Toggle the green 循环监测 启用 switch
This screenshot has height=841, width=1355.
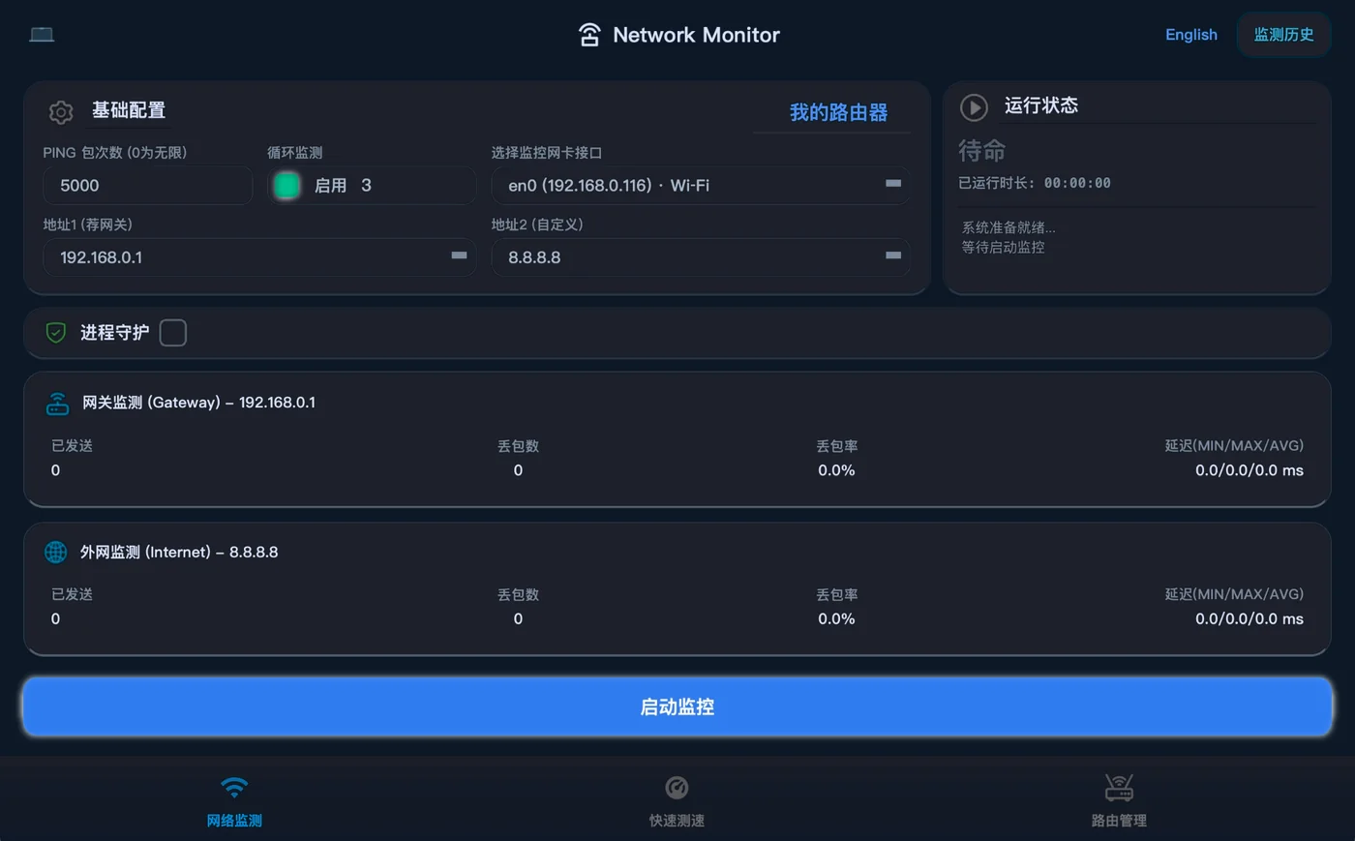click(286, 185)
